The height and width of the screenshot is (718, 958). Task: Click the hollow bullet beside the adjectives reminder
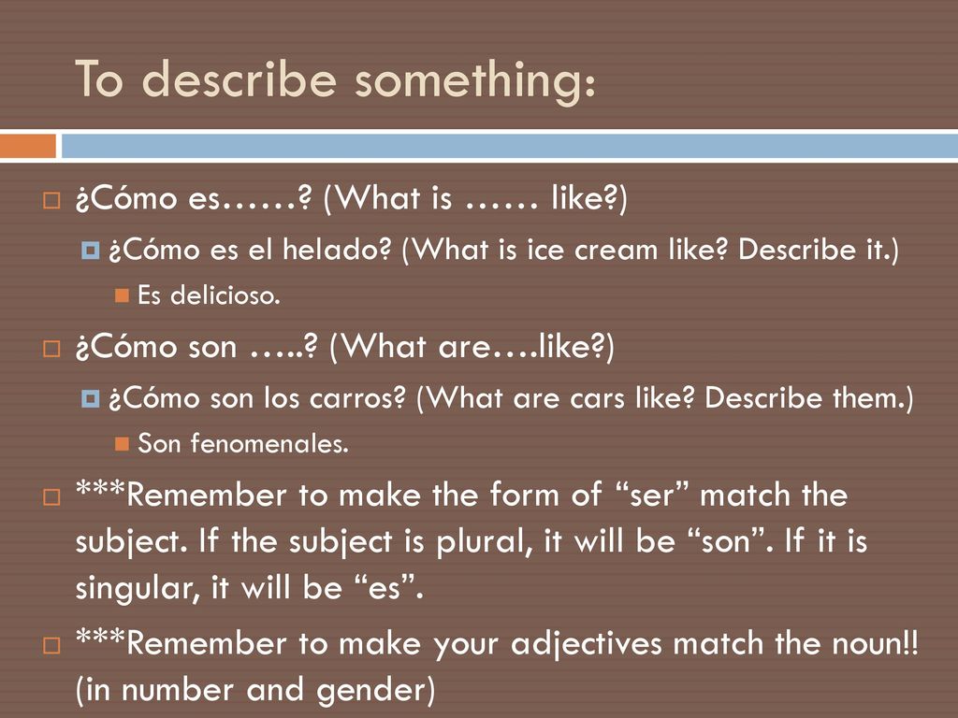(x=52, y=645)
